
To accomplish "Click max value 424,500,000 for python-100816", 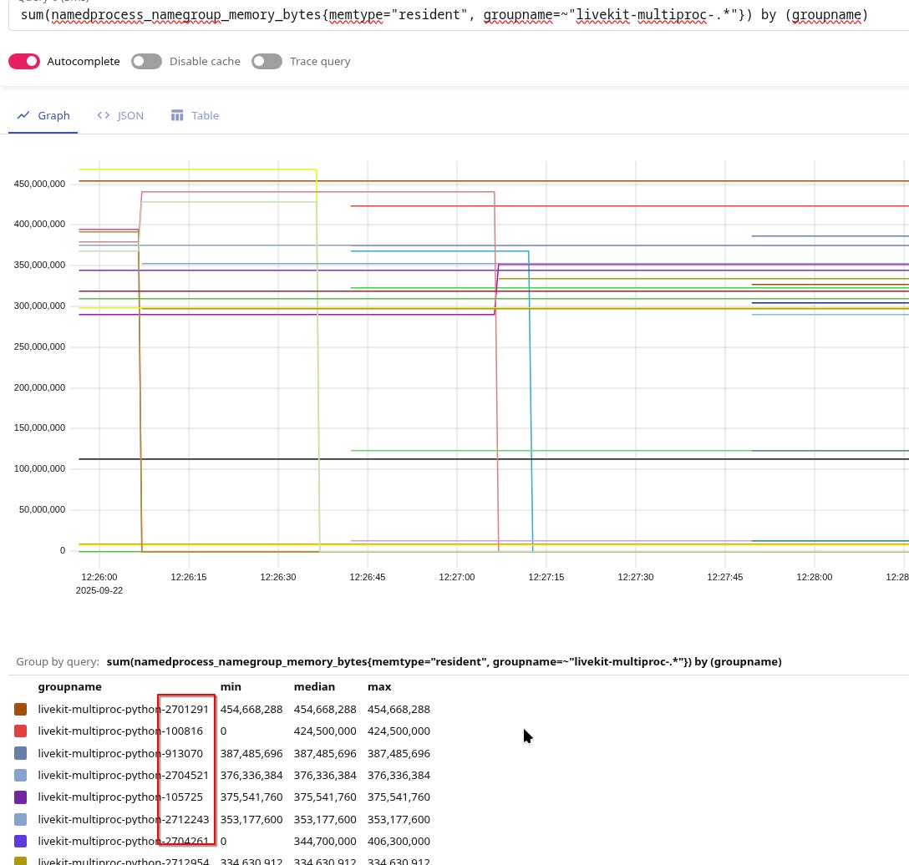I will coord(399,731).
